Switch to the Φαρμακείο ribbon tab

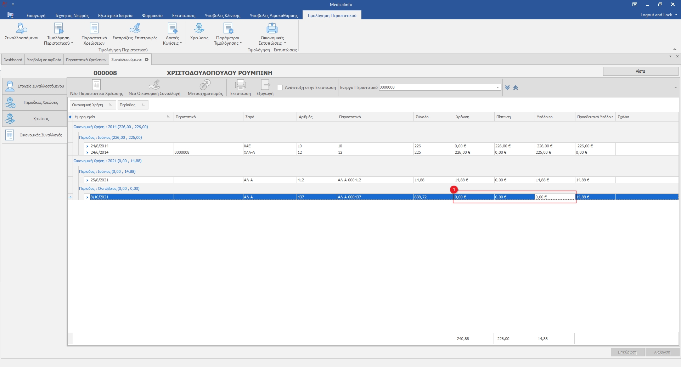coord(152,15)
